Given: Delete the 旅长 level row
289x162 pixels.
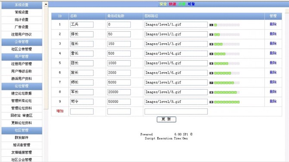Looking at the screenshot, I should [273, 72].
